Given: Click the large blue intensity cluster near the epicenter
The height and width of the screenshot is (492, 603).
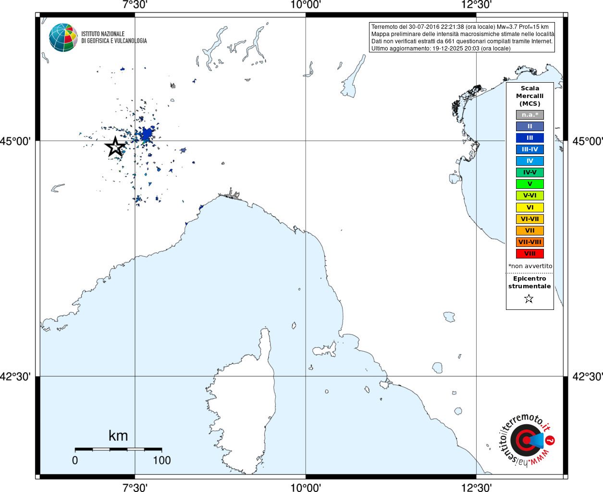Looking at the screenshot, I should click(x=147, y=134).
